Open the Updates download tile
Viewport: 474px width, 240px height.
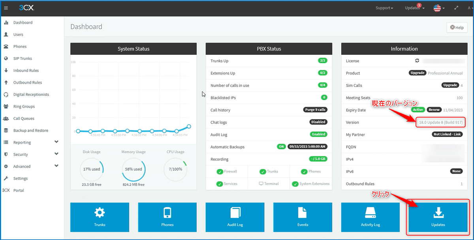coord(438,217)
